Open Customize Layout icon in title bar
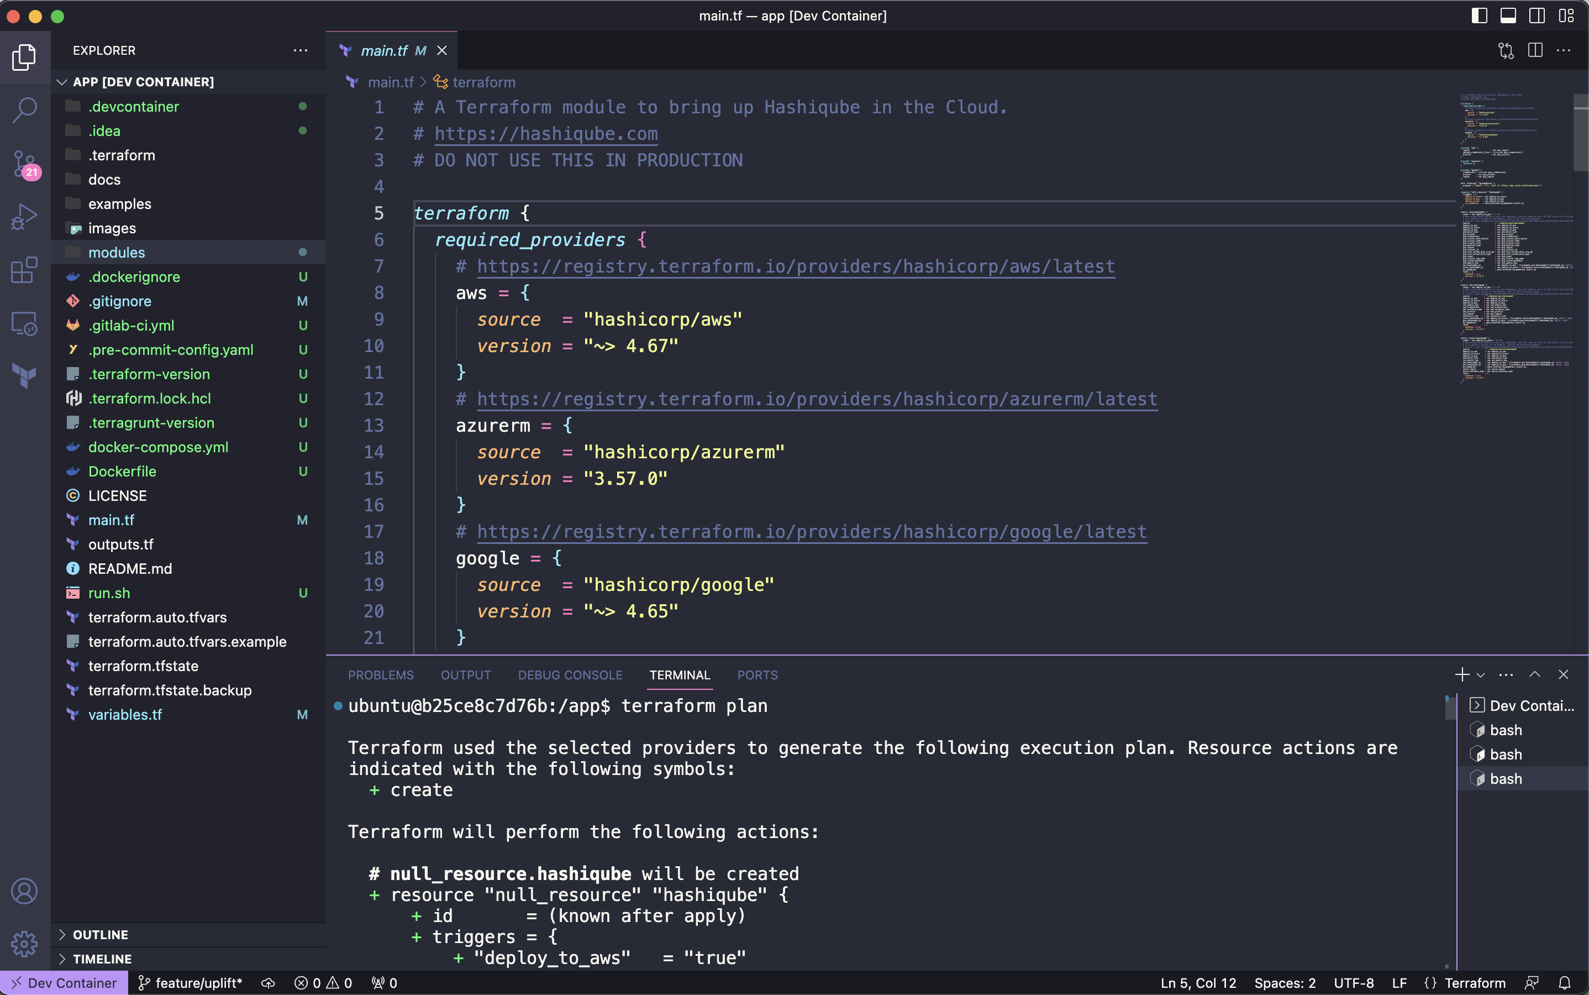1589x995 pixels. pyautogui.click(x=1566, y=16)
